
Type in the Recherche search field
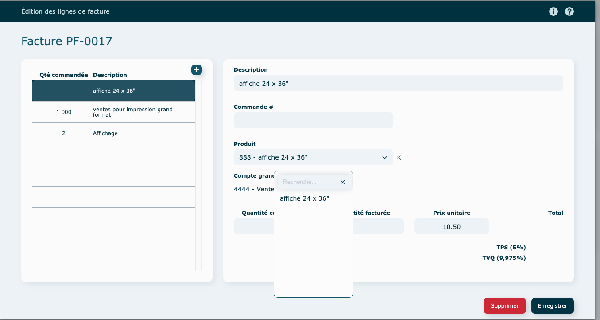[x=309, y=182]
